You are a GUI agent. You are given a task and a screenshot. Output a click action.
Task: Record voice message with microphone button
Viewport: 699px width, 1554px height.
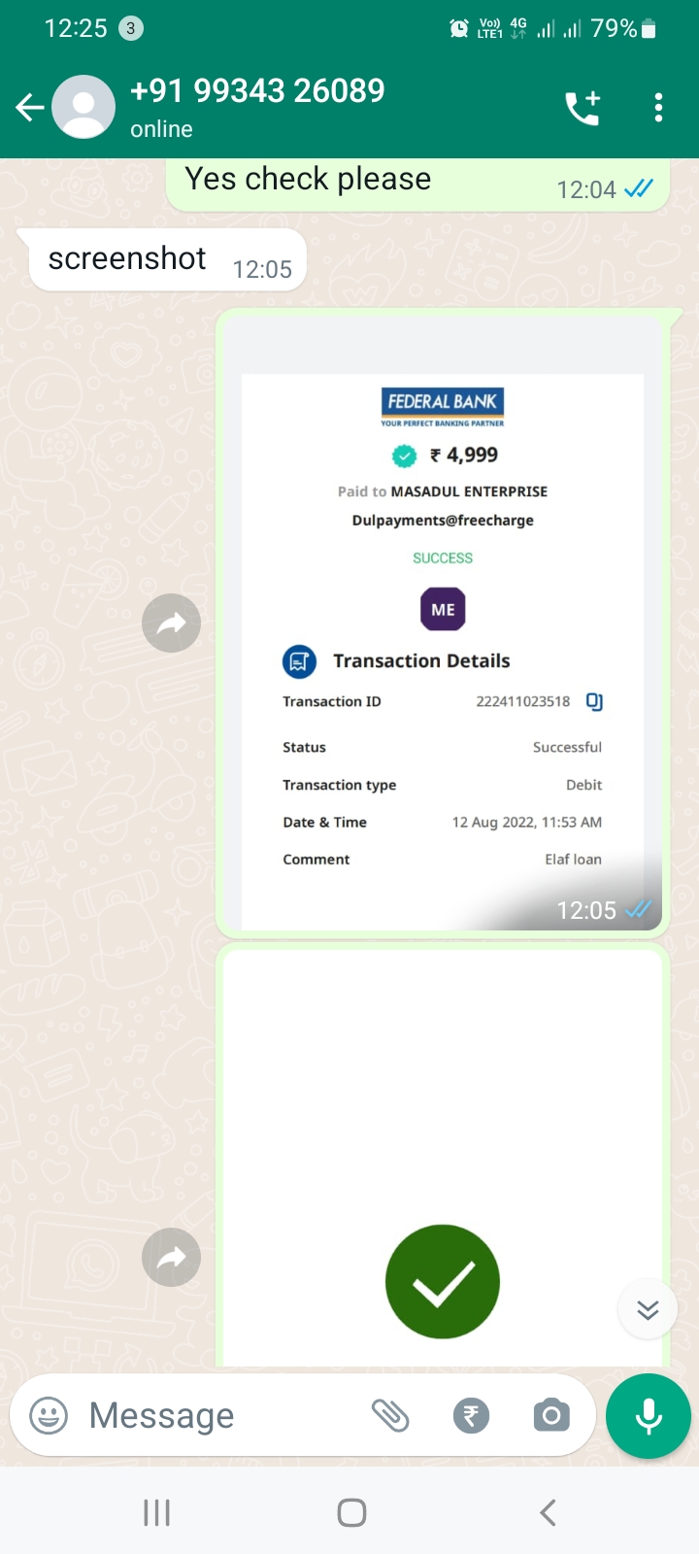click(649, 1415)
